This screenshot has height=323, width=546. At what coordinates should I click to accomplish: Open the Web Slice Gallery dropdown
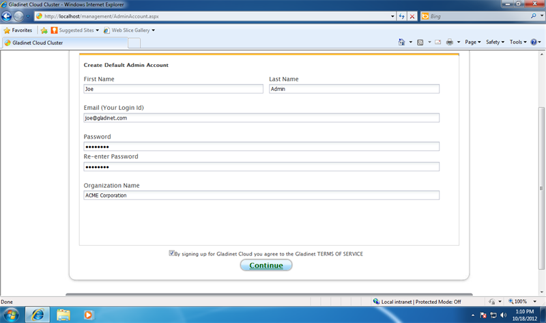tap(129, 30)
